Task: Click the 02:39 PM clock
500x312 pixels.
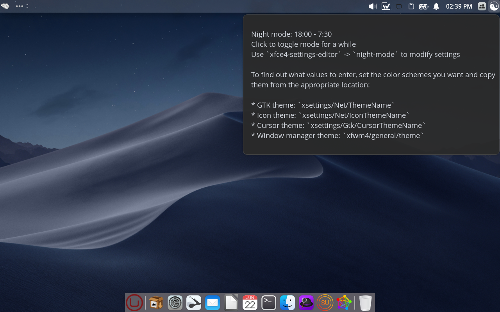Action: click(x=459, y=6)
